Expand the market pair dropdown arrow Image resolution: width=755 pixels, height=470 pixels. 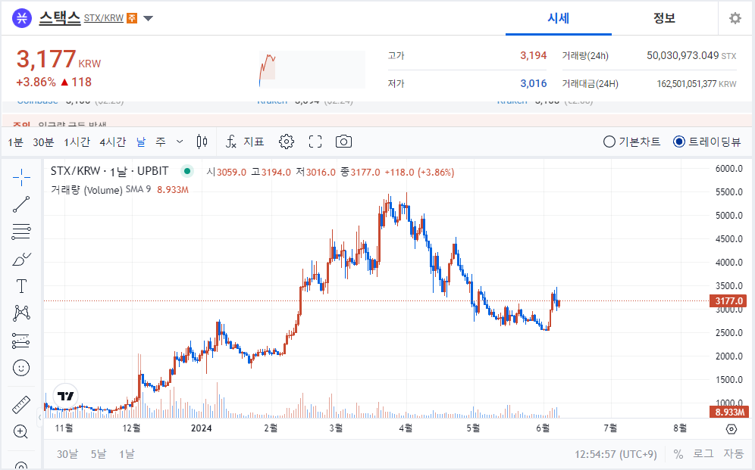[x=149, y=19]
